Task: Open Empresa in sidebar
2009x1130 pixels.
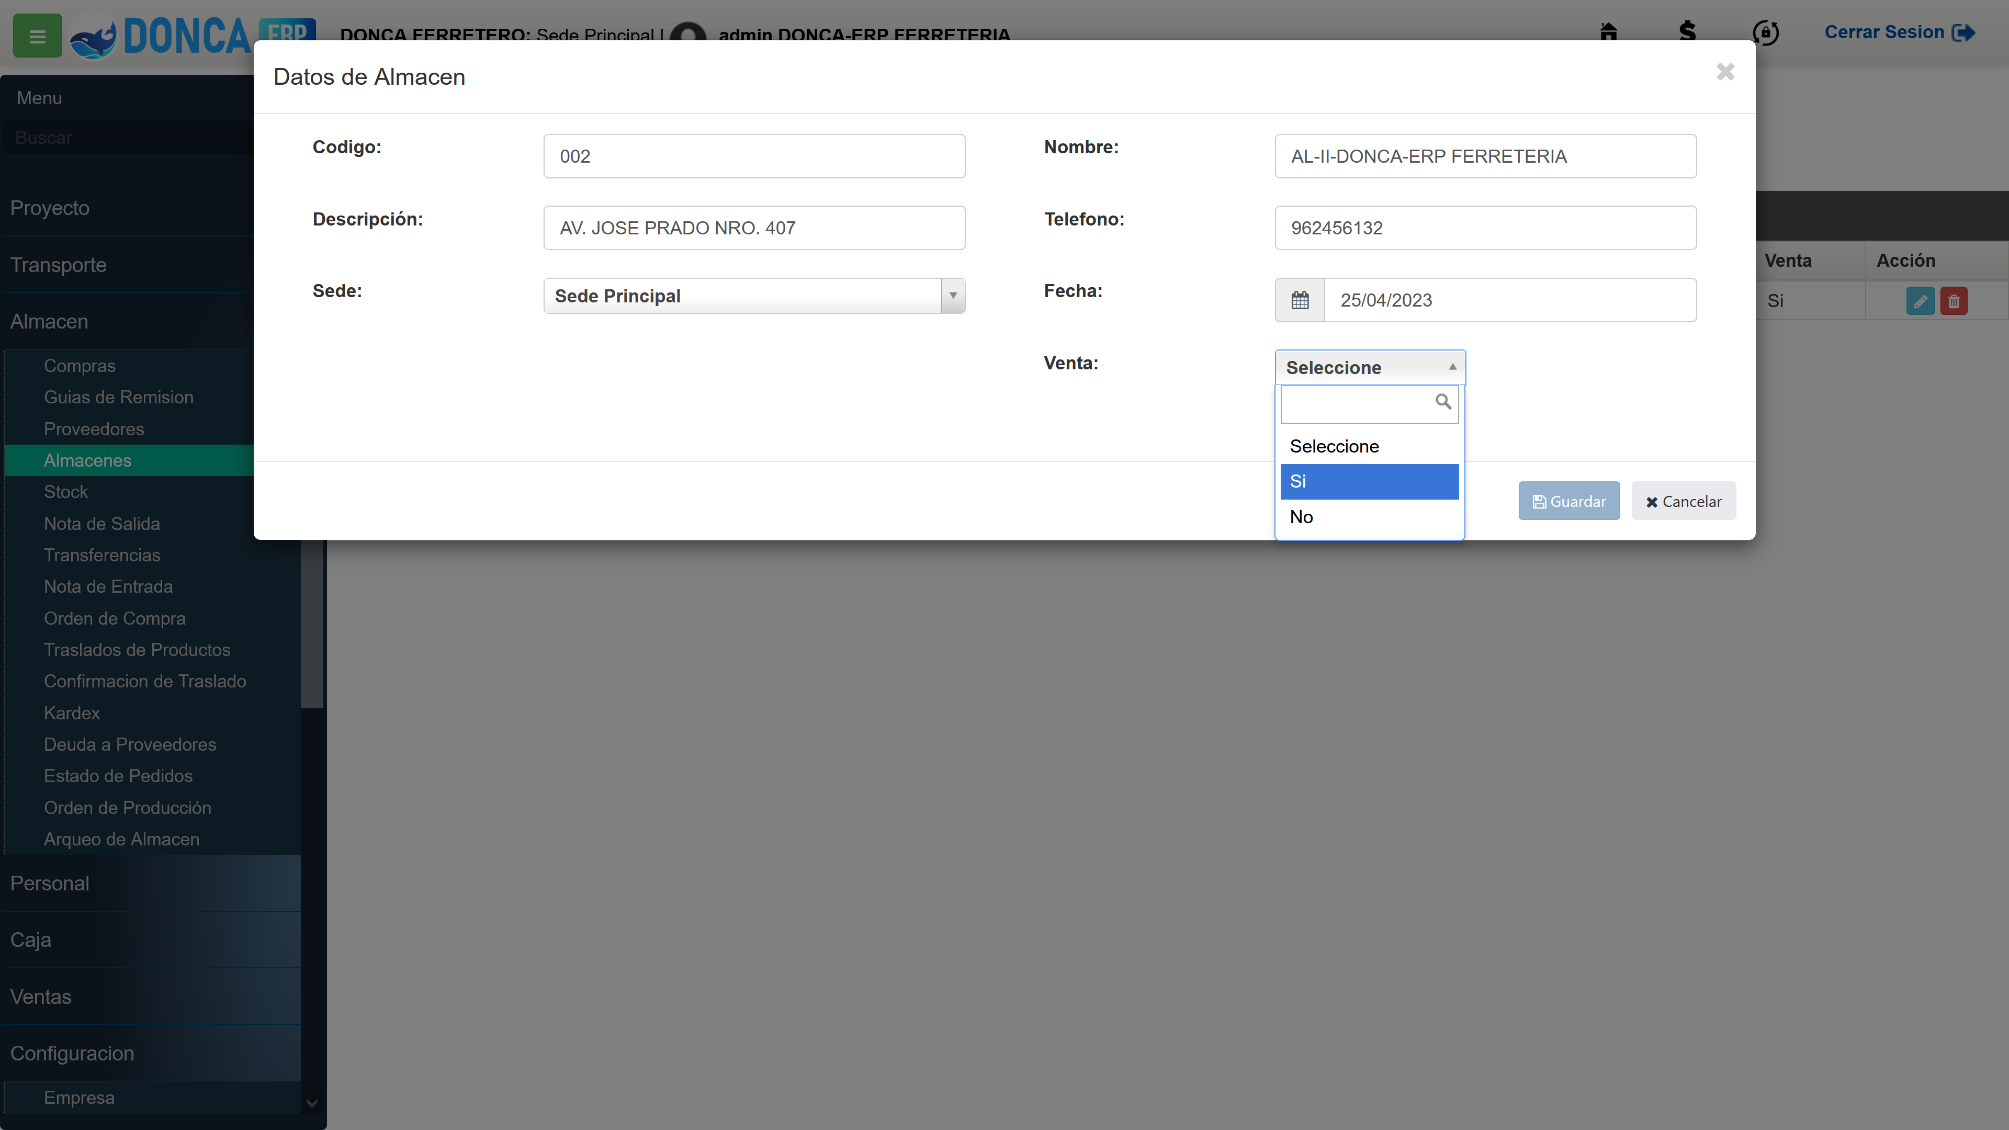Action: click(x=79, y=1097)
